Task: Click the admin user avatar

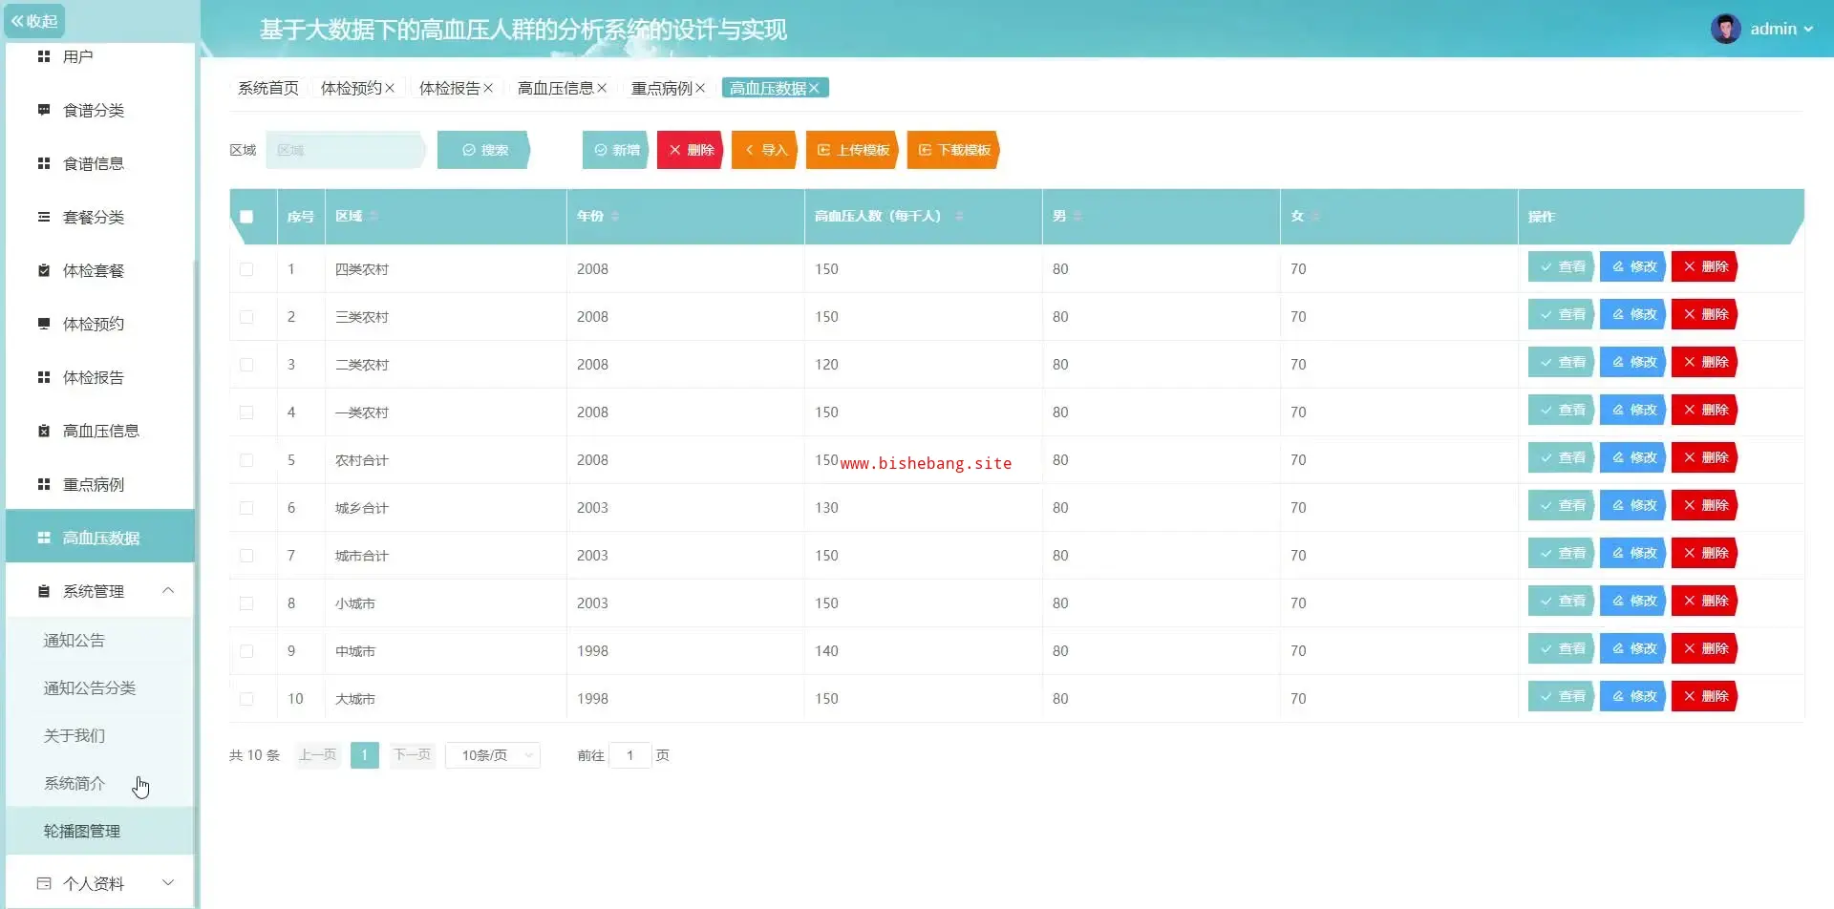Action: point(1725,29)
